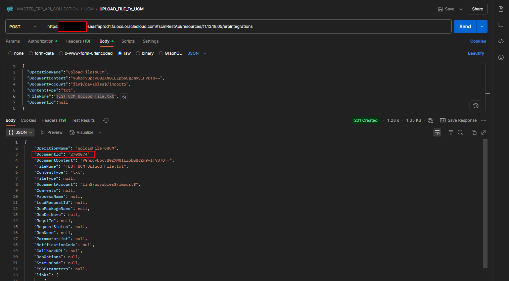Switch to response Headers (19) tab
Image resolution: width=509 pixels, height=281 pixels.
point(54,120)
